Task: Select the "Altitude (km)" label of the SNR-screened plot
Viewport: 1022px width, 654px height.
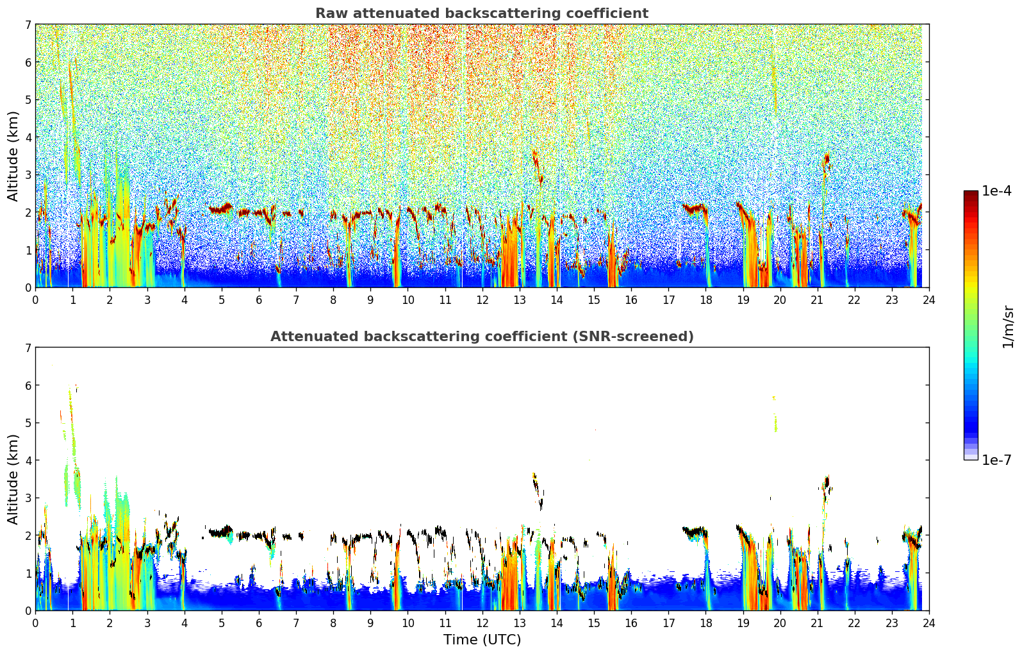Action: 13,479
